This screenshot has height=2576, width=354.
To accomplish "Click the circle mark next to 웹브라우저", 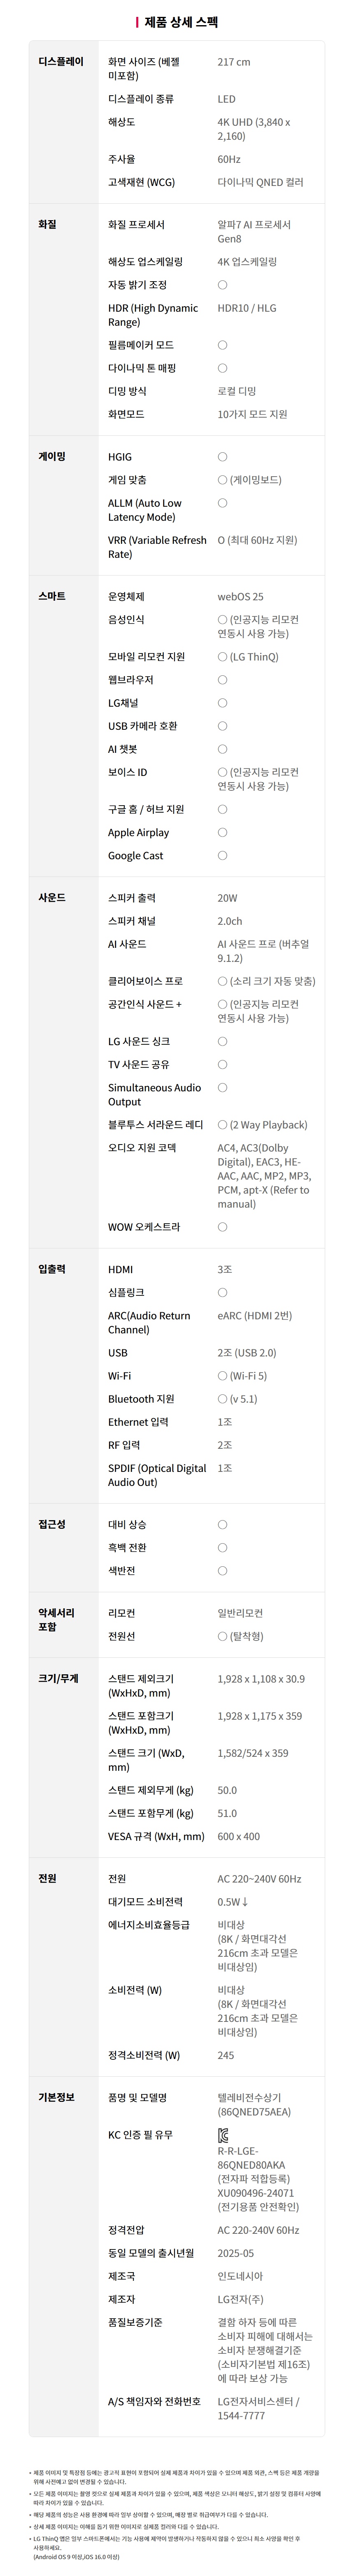I will pyautogui.click(x=222, y=680).
